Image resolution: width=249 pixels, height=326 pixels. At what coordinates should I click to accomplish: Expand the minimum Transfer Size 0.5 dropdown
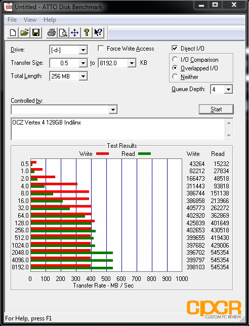(83, 63)
